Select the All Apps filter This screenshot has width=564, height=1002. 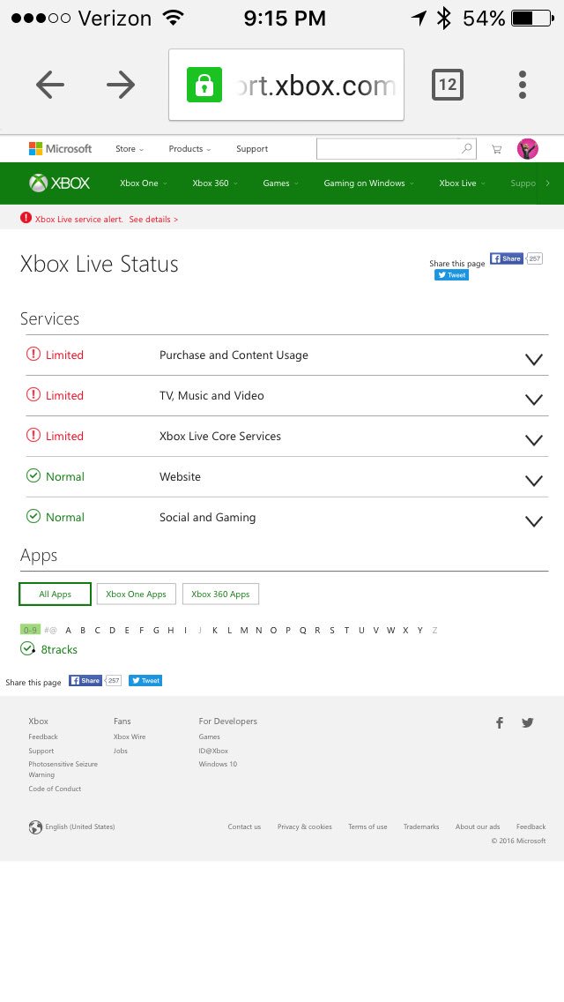pos(55,594)
